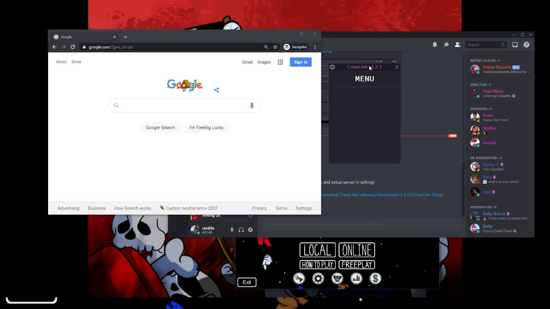Screen dimensions: 550x309
Task: Open HOW TO PLAY in Among Us
Action: [x=318, y=265]
